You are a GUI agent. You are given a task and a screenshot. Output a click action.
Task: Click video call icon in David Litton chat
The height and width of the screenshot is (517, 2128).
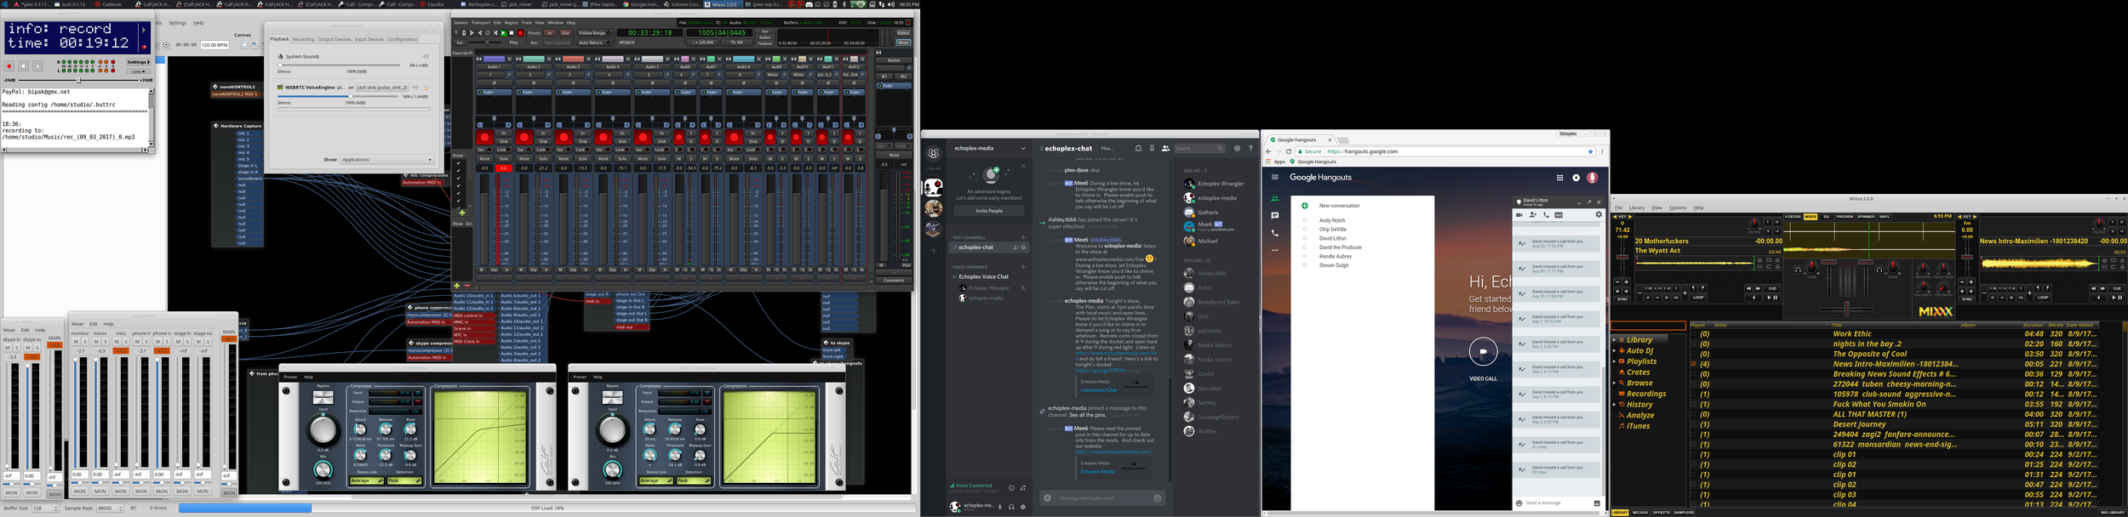click(x=1519, y=215)
